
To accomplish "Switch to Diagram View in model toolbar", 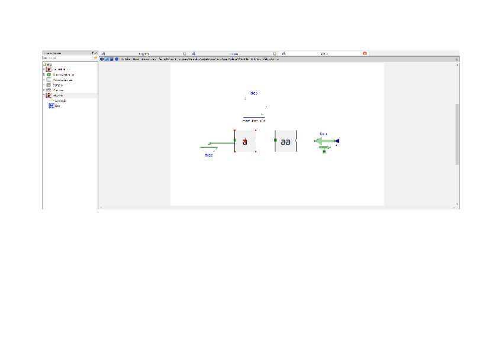I will coord(107,59).
